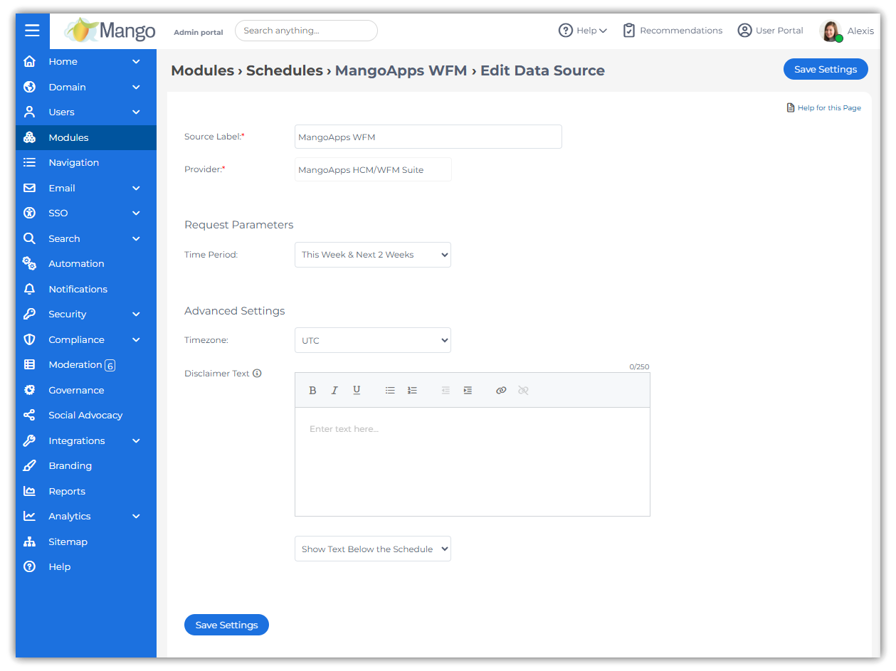Screen dimensions: 896x671
Task: Apply italic formatting in editor toolbar
Action: (x=334, y=391)
